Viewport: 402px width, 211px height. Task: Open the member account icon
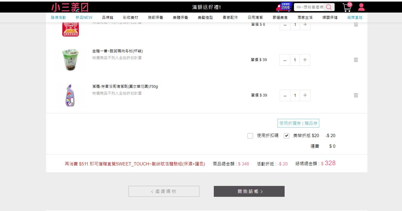click(361, 7)
